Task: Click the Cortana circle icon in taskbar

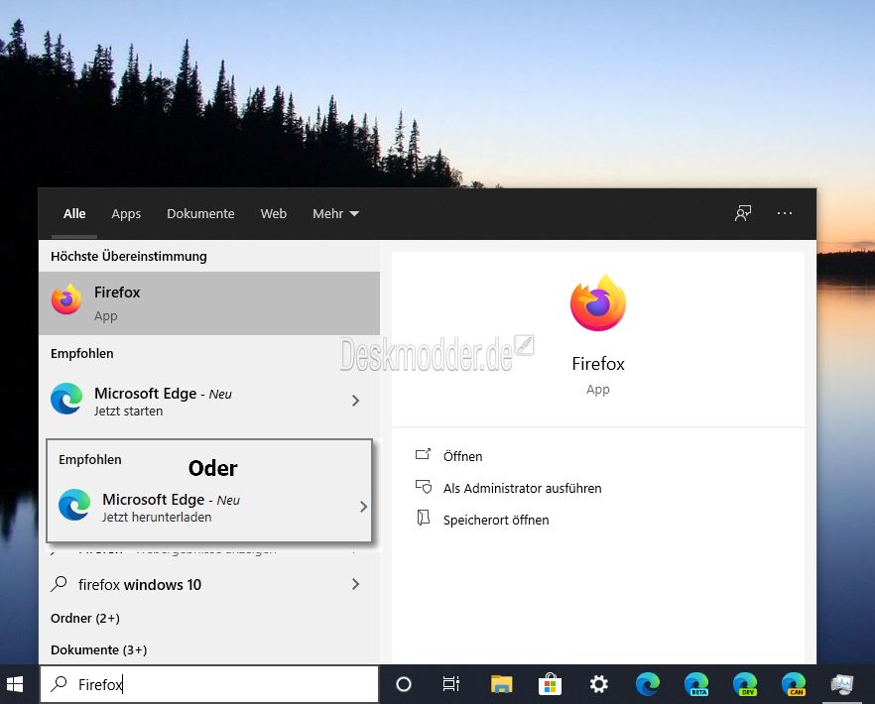Action: point(404,684)
